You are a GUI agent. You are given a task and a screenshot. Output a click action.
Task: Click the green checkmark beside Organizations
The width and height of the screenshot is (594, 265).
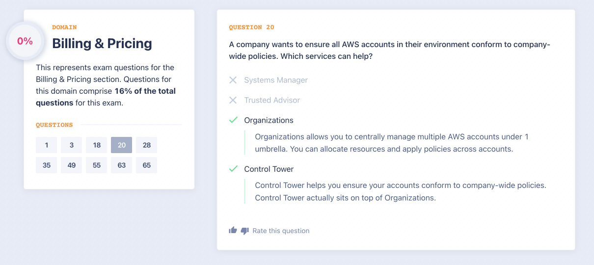(233, 120)
